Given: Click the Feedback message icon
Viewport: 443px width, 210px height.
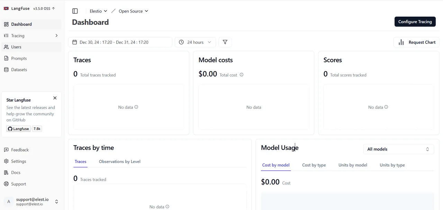Looking at the screenshot, I should [x=6, y=150].
